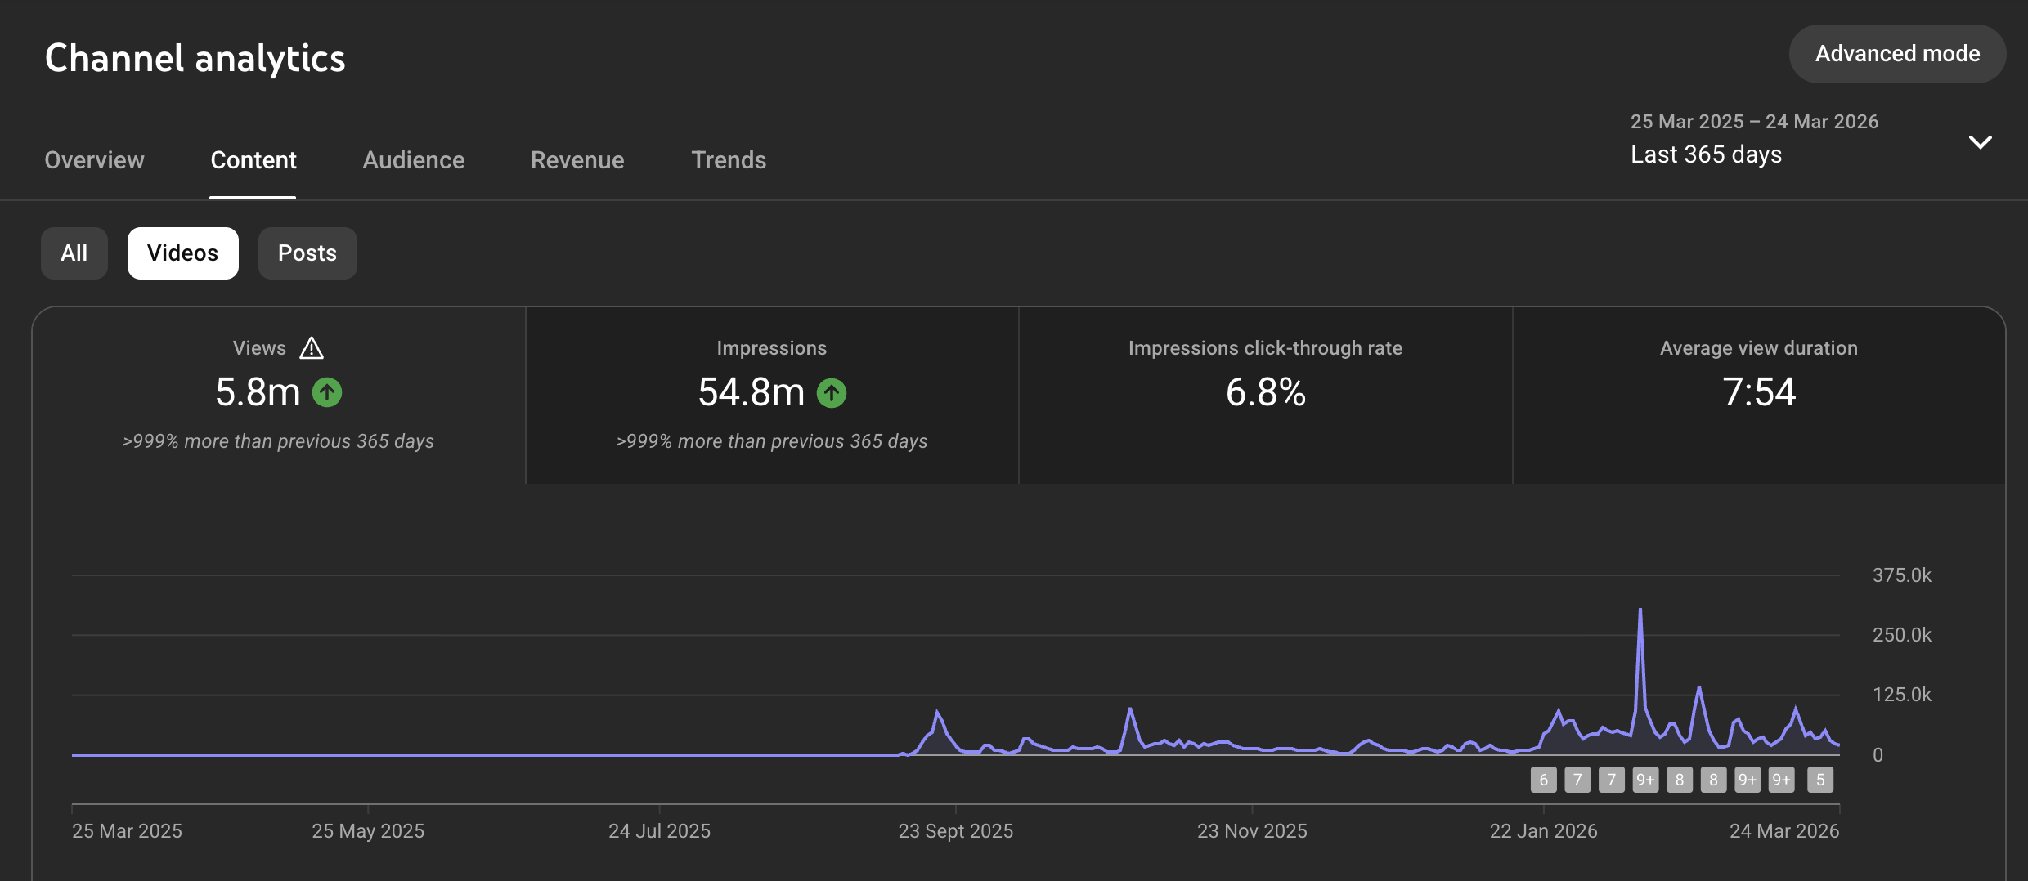Open the 9+ marker badge just before 5
This screenshot has width=2028, height=881.
[1781, 780]
